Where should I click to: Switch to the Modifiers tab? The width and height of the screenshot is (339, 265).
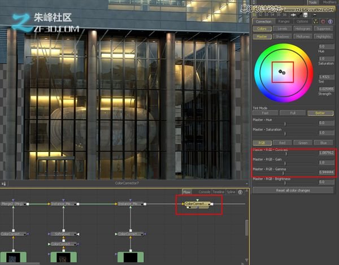coord(329,2)
